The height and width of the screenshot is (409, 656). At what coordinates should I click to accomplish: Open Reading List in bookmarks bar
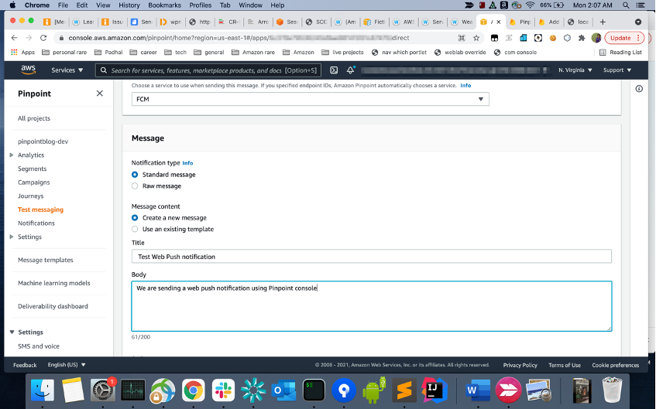point(620,53)
